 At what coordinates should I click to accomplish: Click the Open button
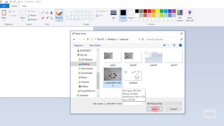tap(155, 109)
